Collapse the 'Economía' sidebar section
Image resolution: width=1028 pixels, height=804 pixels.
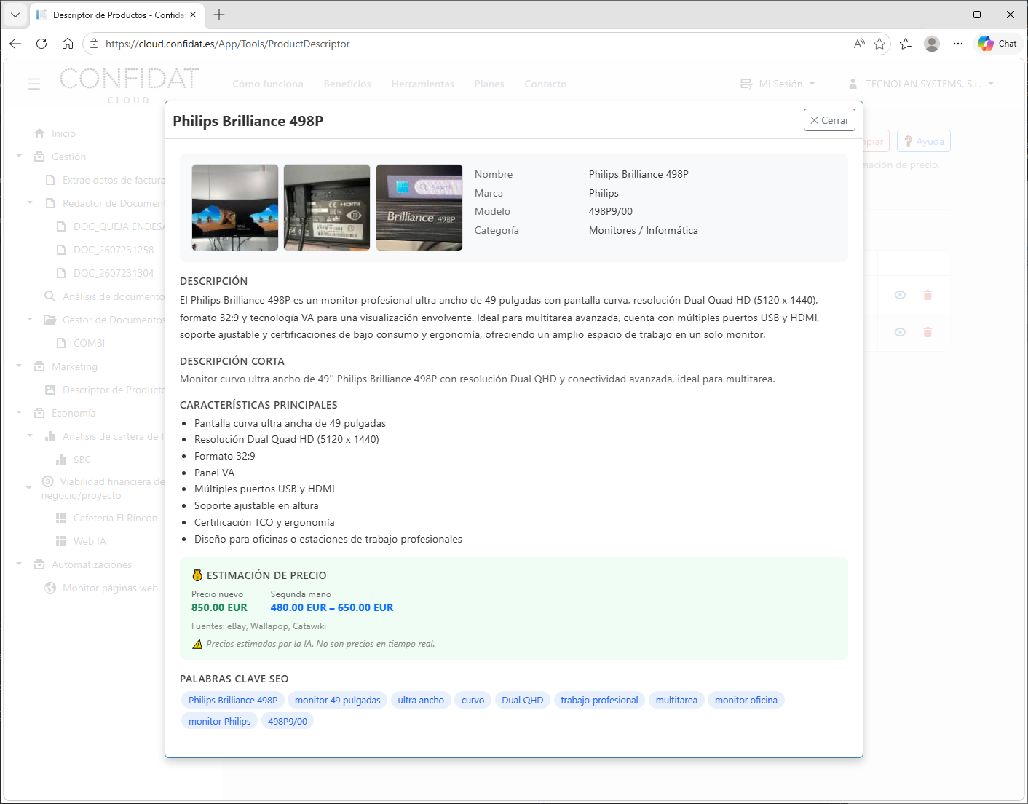tap(20, 413)
